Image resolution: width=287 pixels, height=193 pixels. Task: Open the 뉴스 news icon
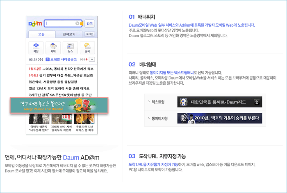[x=70, y=48]
